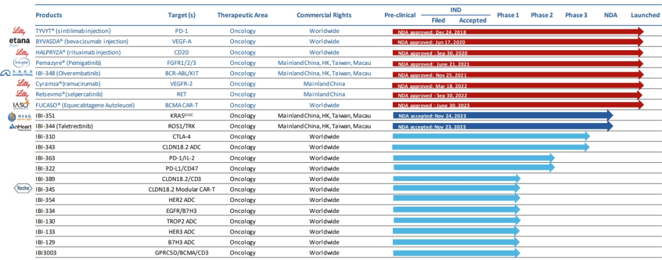This screenshot has width=662, height=260.
Task: Select the Therapeutic Area column header
Action: click(x=242, y=15)
